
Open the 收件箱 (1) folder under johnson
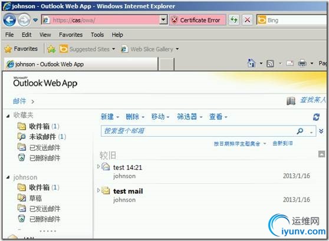pyautogui.click(x=38, y=187)
